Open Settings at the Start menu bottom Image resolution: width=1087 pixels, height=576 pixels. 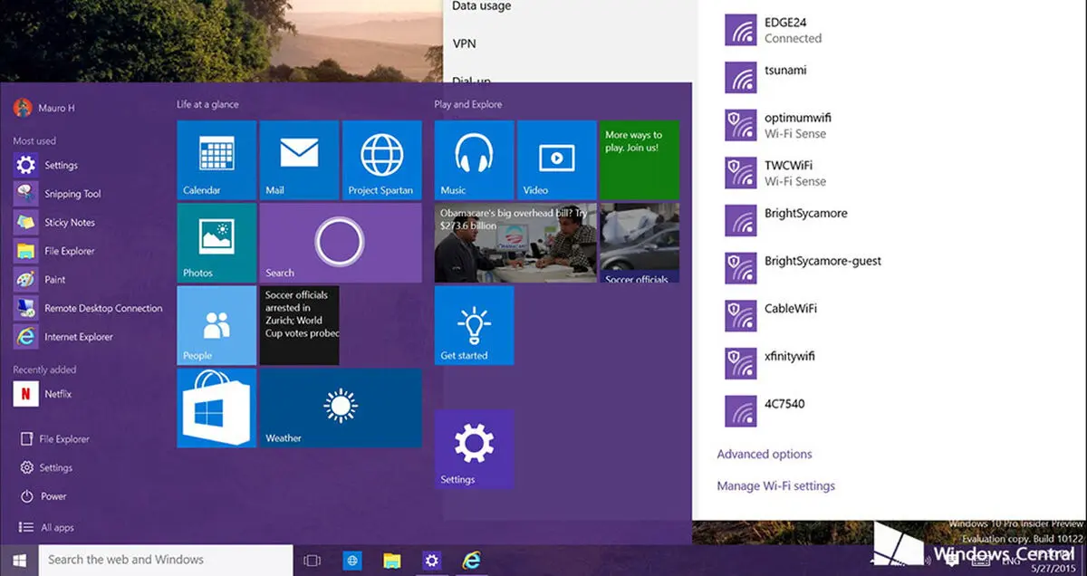pyautogui.click(x=47, y=467)
